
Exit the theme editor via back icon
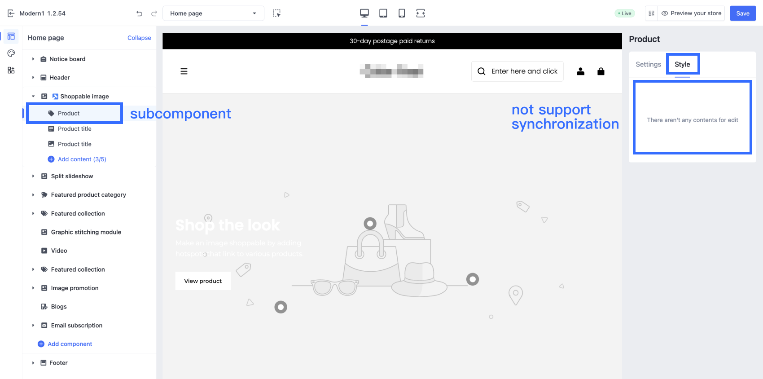[11, 13]
